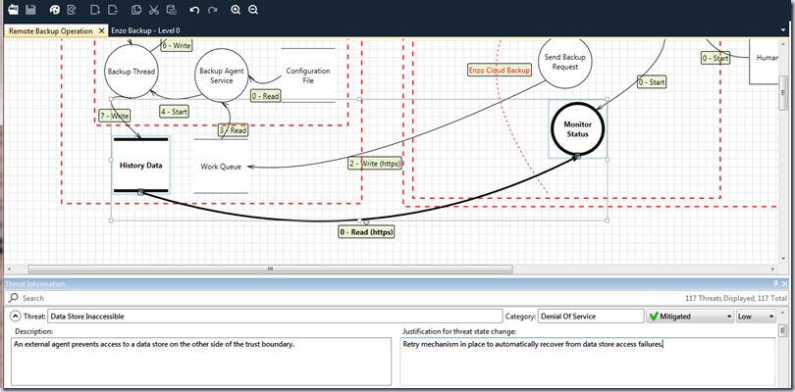Copy the selected elements
The width and height of the screenshot is (795, 392).
[135, 10]
